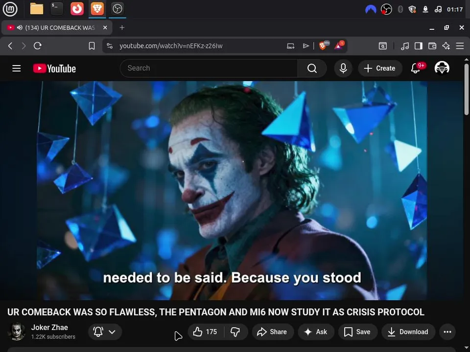Open the 01:17 clock calendar
Image resolution: width=470 pixels, height=352 pixels.
(455, 9)
